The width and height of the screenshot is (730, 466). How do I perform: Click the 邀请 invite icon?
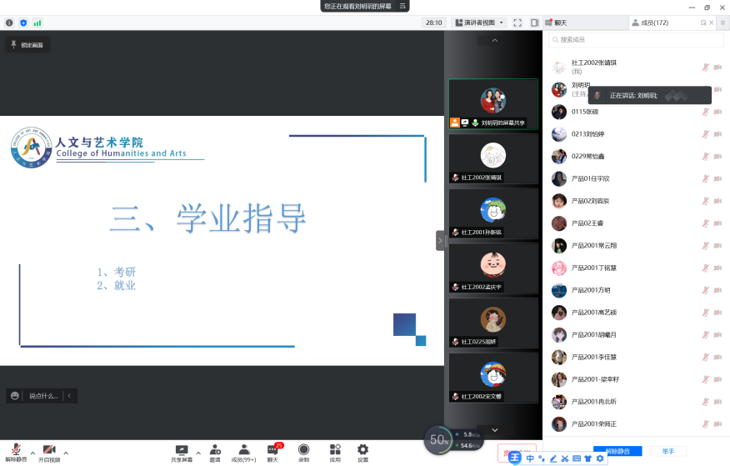[215, 452]
